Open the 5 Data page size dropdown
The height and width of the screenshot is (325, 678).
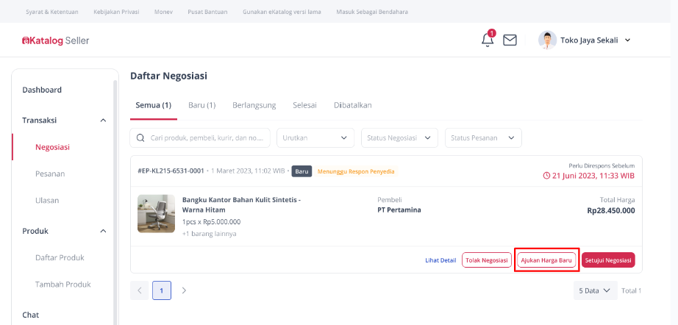tap(595, 290)
